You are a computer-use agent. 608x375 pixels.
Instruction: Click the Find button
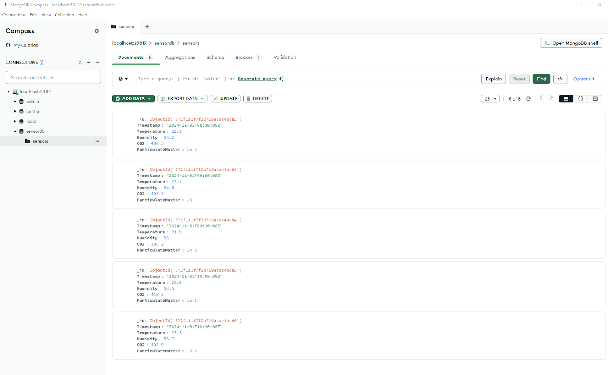click(541, 79)
